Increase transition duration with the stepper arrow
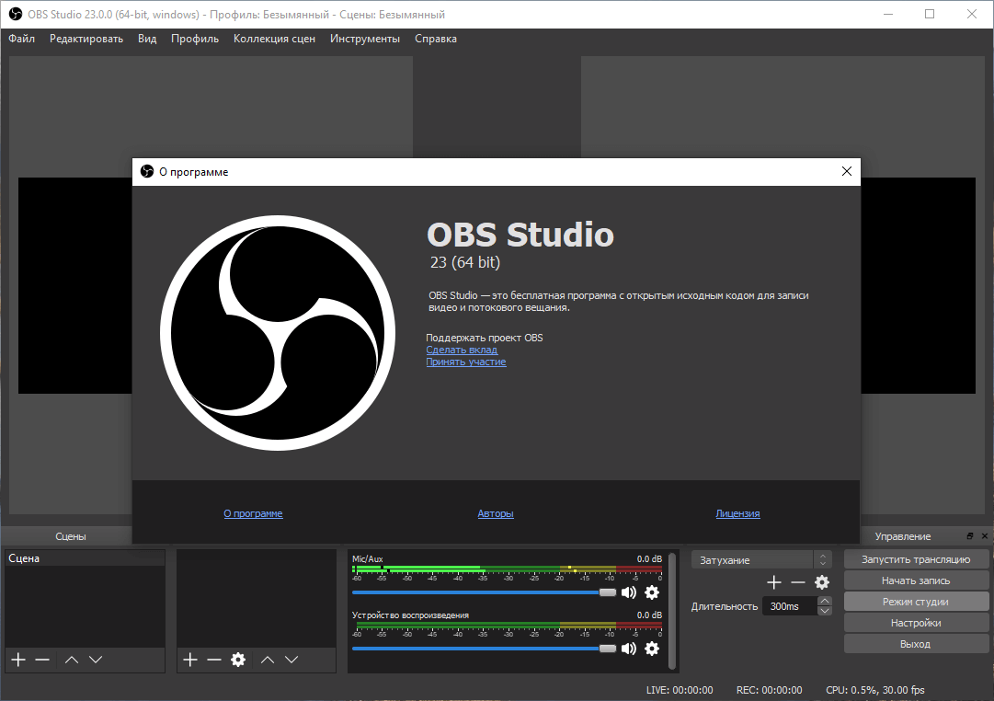994x701 pixels. tap(824, 600)
